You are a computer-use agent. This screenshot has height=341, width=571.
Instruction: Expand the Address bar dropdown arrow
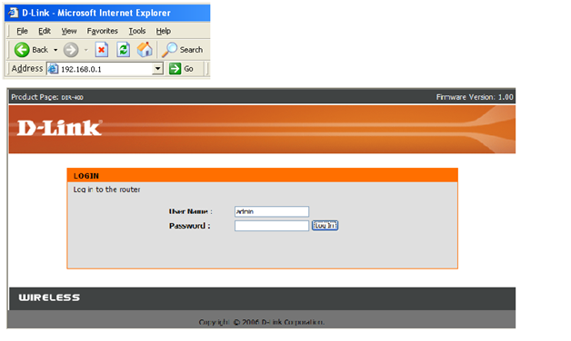point(157,68)
